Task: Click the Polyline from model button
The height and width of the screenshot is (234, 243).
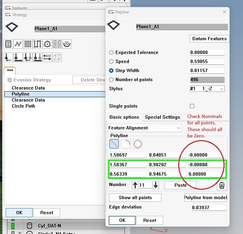Action: tap(206, 197)
